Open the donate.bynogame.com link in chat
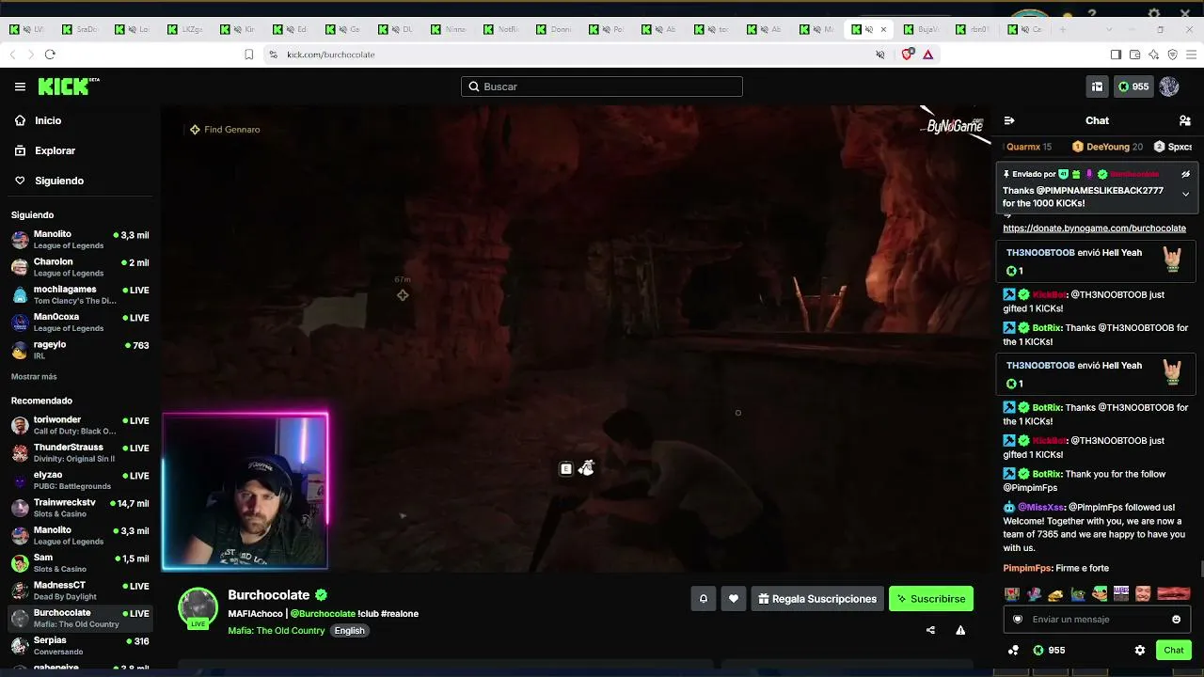 pos(1094,228)
